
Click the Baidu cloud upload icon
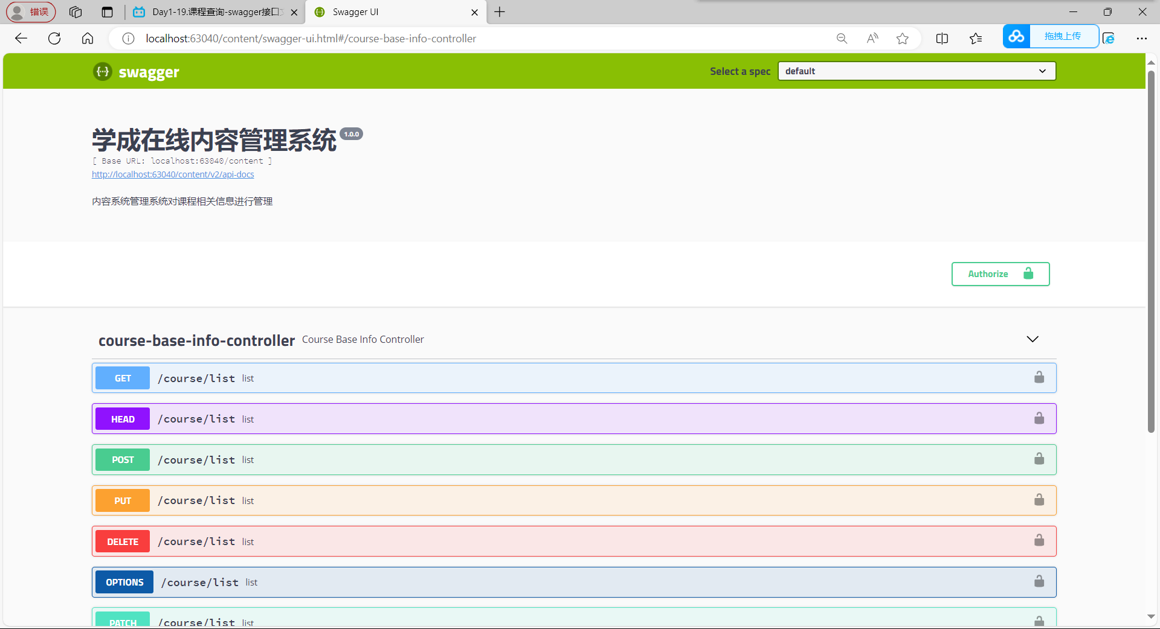[1016, 36]
